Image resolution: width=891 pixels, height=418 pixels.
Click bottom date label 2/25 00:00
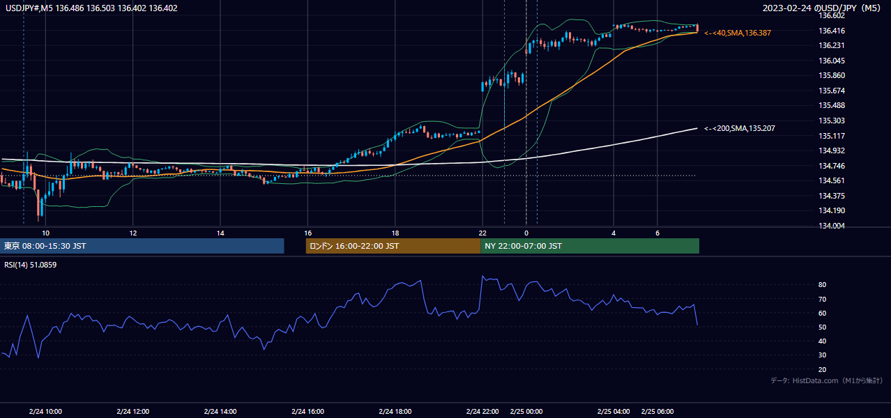point(526,411)
